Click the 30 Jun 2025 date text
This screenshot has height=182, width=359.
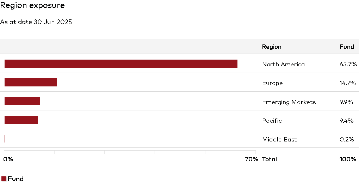coord(53,22)
